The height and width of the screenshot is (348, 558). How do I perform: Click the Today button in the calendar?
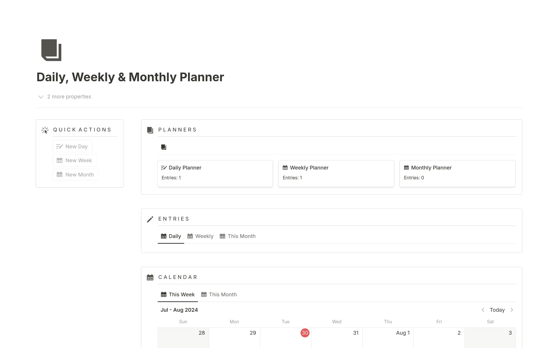tap(497, 310)
